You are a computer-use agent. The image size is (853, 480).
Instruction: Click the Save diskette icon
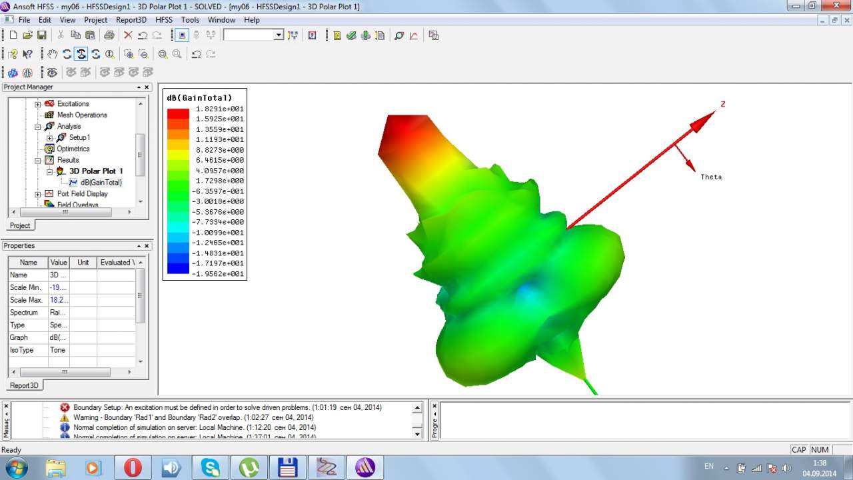(41, 35)
